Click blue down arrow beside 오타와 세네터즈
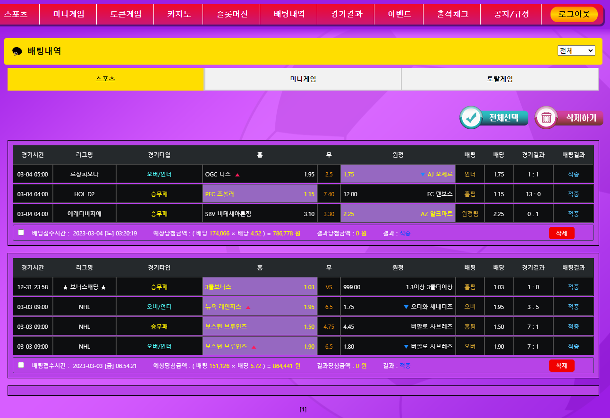Viewport: 610px width, 418px height. coord(406,307)
